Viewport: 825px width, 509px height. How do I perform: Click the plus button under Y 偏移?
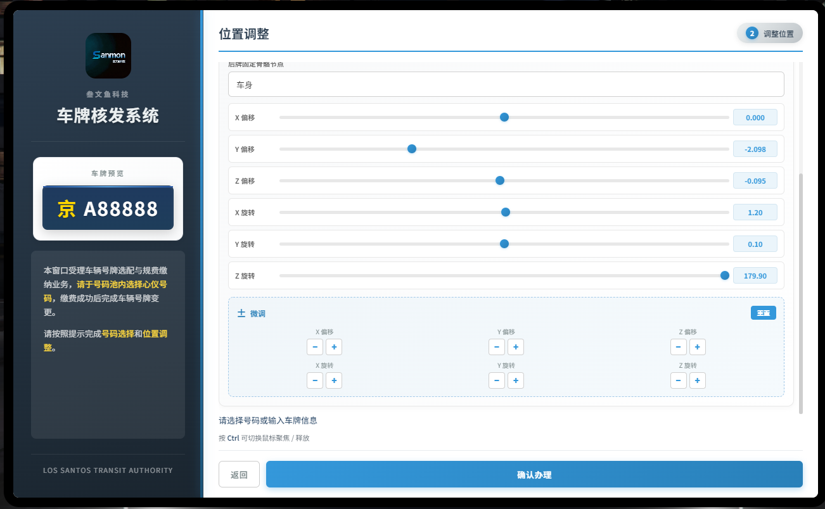pos(516,347)
